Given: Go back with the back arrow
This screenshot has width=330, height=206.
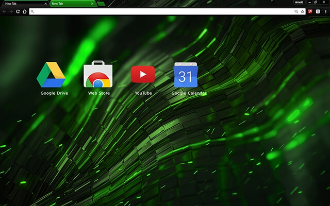Looking at the screenshot, I should click(x=5, y=11).
